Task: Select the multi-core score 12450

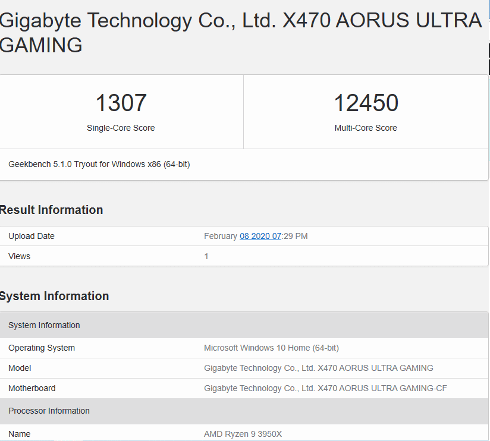Action: pos(366,102)
